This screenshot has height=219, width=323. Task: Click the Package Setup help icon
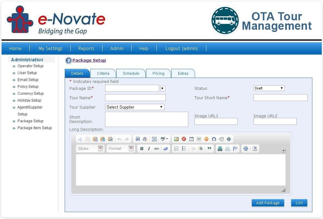68,61
